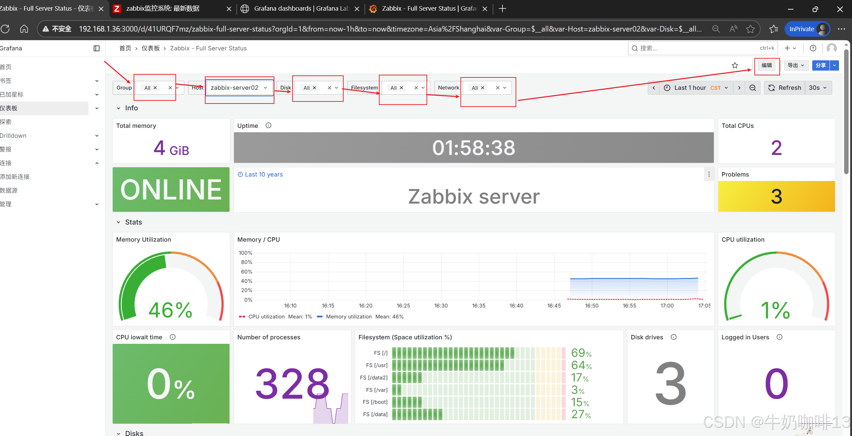Switch to the zabbix监控系统 browser tab
The height and width of the screenshot is (436, 852).
click(x=163, y=9)
